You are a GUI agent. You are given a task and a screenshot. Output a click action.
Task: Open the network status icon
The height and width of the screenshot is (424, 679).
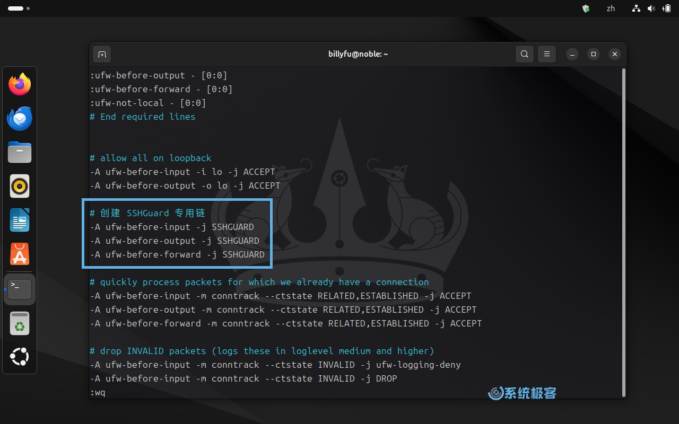636,8
